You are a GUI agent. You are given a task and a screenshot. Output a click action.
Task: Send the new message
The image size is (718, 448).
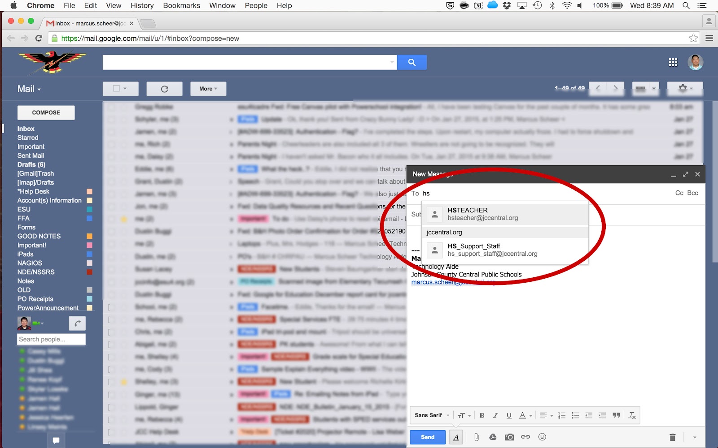pyautogui.click(x=428, y=437)
